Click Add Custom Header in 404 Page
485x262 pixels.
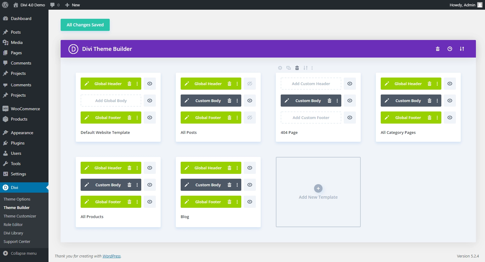311,84
